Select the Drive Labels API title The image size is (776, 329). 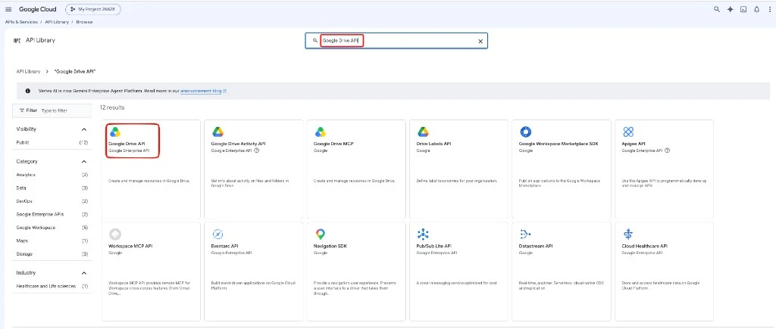(x=433, y=144)
